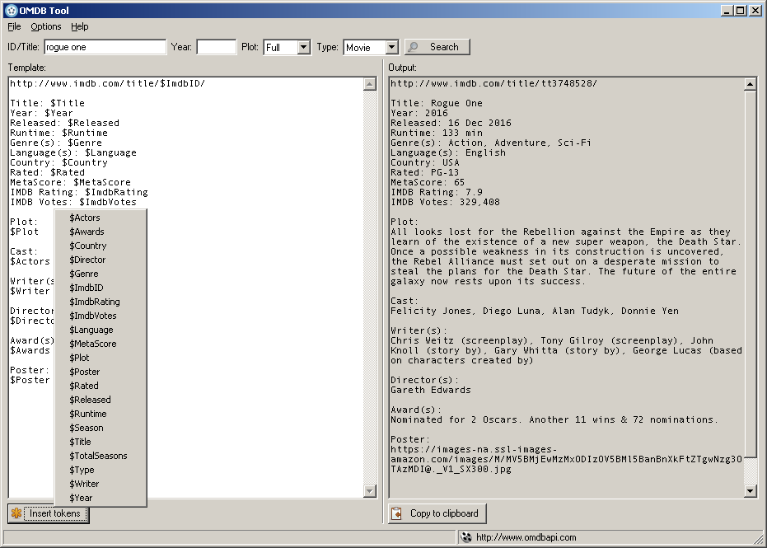This screenshot has width=767, height=548.
Task: Open the Options menu
Action: click(46, 26)
